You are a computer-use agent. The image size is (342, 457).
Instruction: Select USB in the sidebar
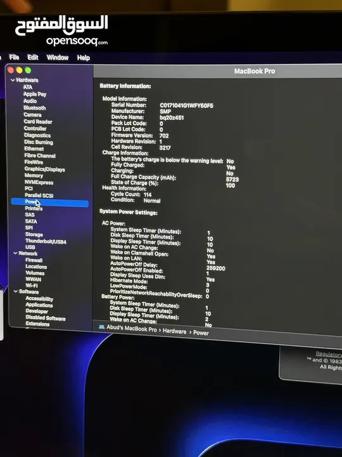coord(30,247)
